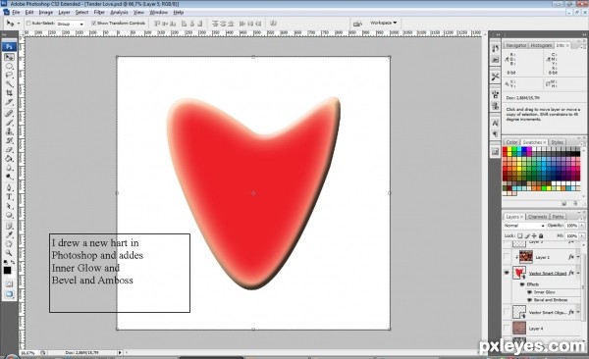Select the Ellipse shape tool
The image size is (589, 359).
[x=9, y=215]
